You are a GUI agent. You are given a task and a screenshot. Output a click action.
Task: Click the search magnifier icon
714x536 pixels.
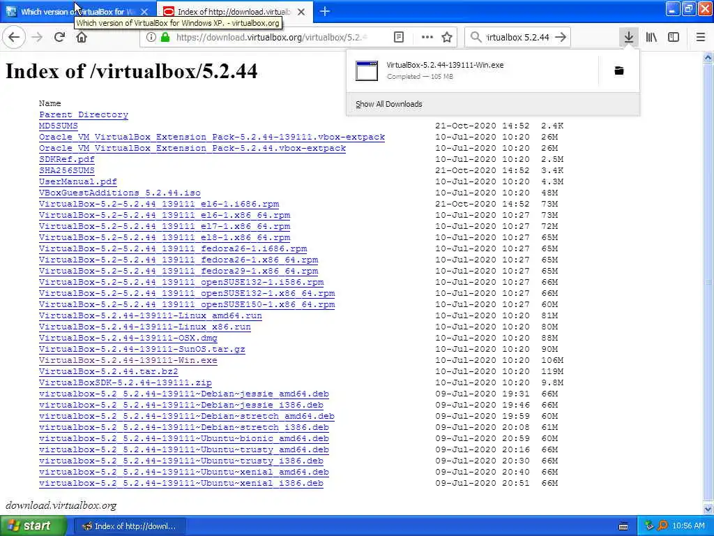point(476,38)
